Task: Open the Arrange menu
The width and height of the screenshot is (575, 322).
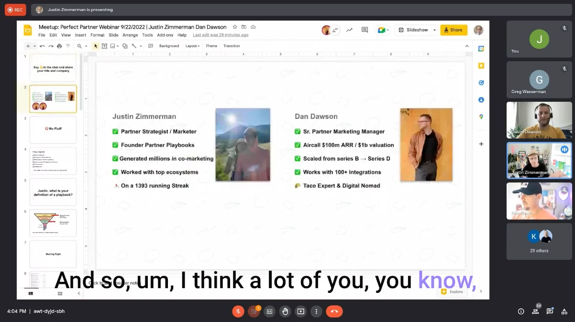Action: (x=130, y=35)
